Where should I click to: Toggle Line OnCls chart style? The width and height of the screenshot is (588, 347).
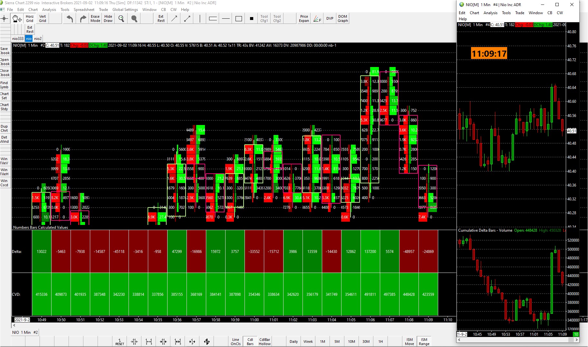(236, 342)
